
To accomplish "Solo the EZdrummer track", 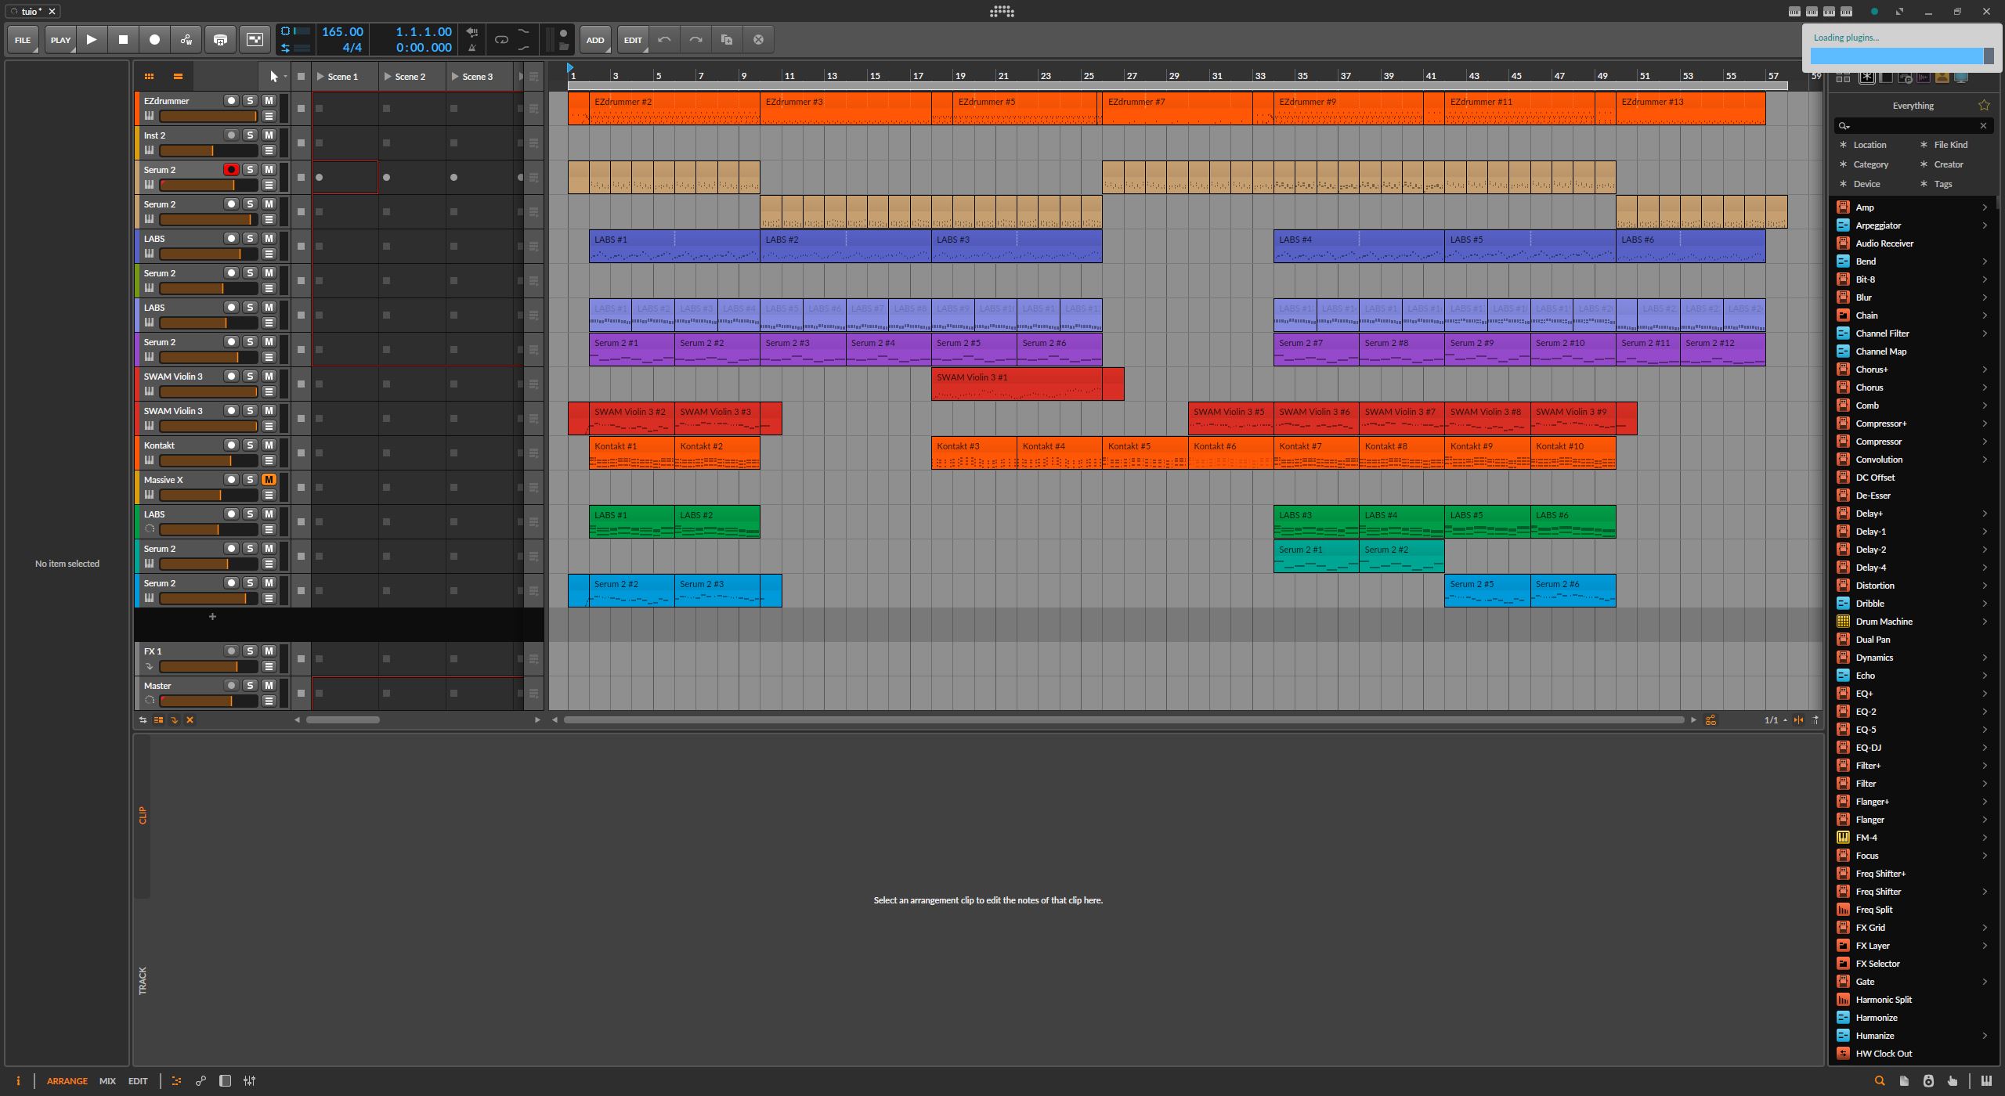I will [x=250, y=101].
